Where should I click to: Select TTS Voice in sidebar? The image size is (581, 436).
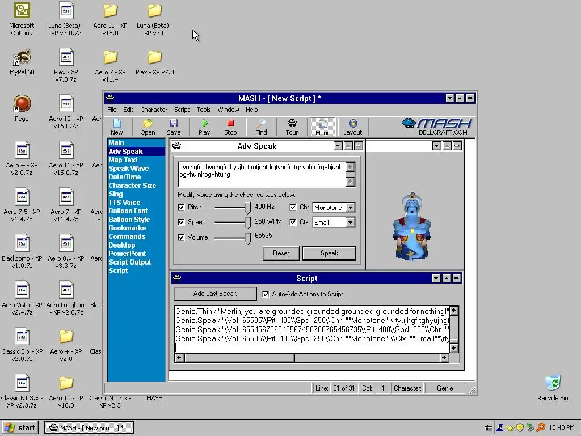(x=124, y=203)
